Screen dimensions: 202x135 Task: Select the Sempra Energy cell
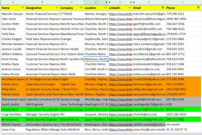click(x=72, y=99)
